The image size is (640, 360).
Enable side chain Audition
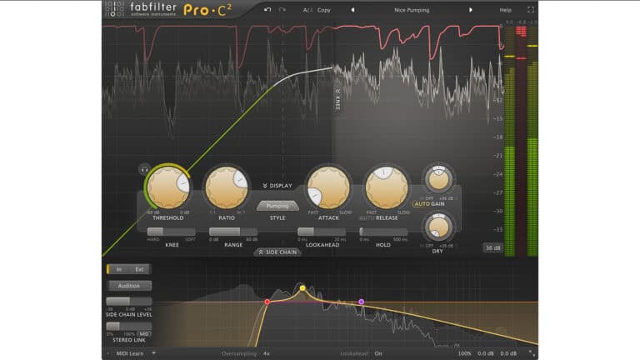[x=129, y=286]
